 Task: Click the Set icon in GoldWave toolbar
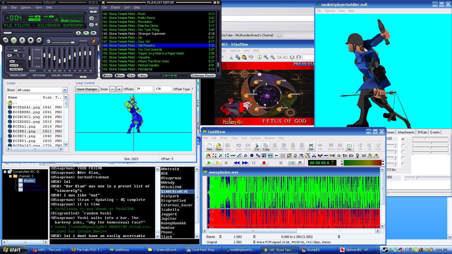[x=349, y=146]
